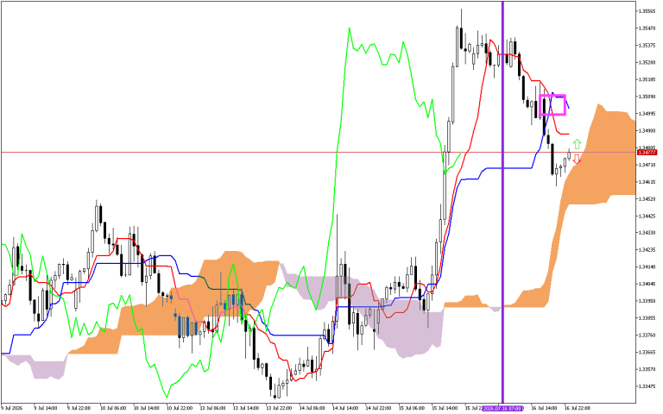This screenshot has width=663, height=414.
Task: Click time axis label 13 Jul 22:00
Action: pyautogui.click(x=279, y=409)
